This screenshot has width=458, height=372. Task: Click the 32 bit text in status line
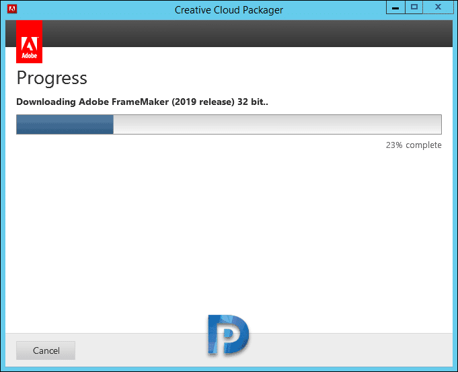point(251,102)
